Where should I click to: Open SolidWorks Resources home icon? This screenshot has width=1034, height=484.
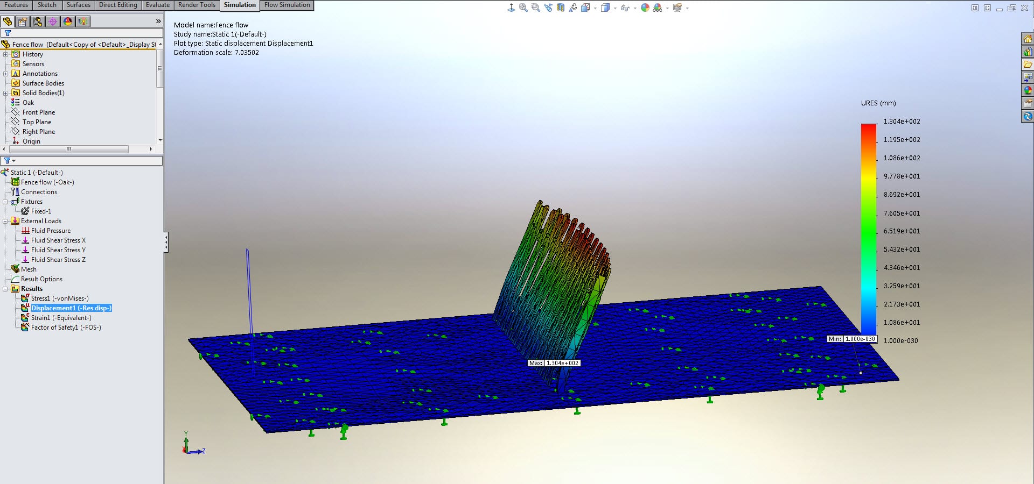1028,39
